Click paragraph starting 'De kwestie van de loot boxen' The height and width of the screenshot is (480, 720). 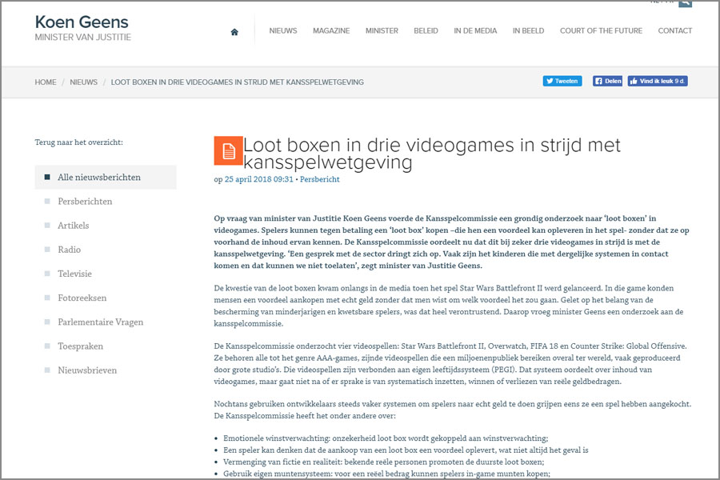tap(449, 306)
